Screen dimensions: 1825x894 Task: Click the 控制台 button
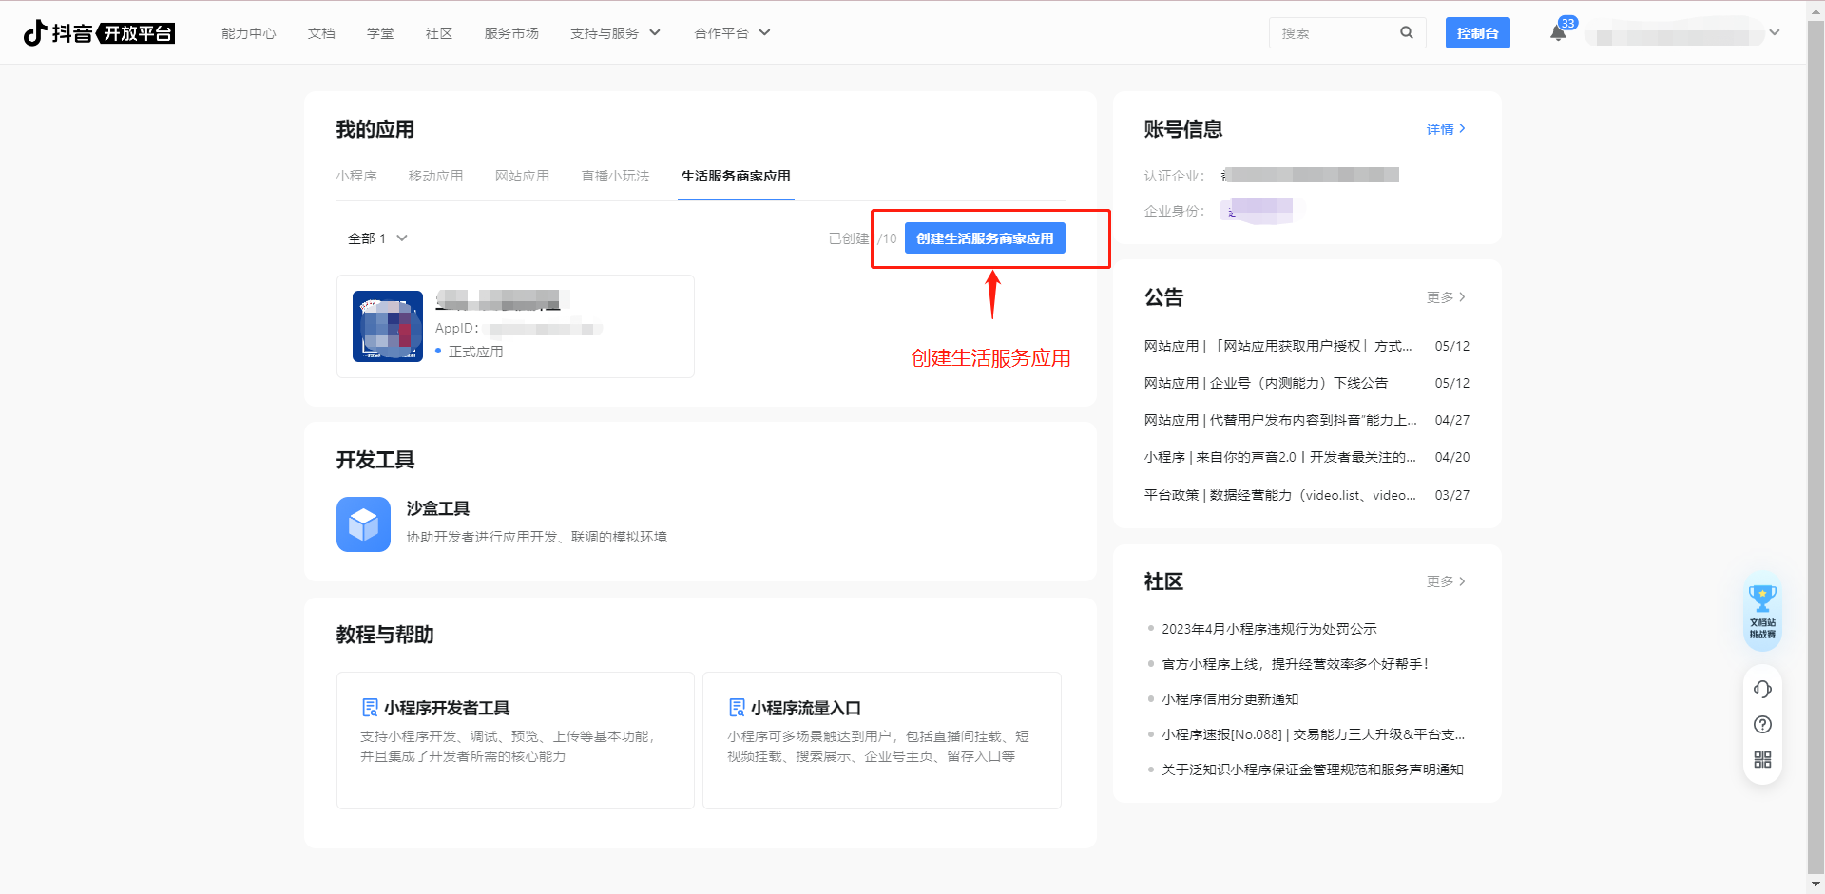tap(1478, 33)
